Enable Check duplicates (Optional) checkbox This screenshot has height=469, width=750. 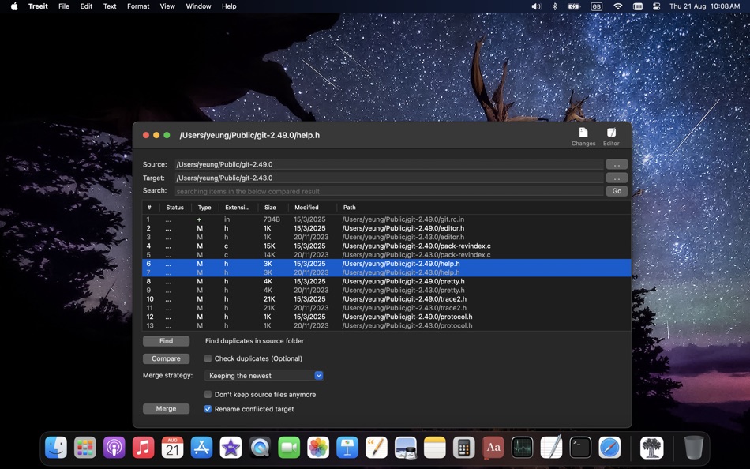click(208, 358)
